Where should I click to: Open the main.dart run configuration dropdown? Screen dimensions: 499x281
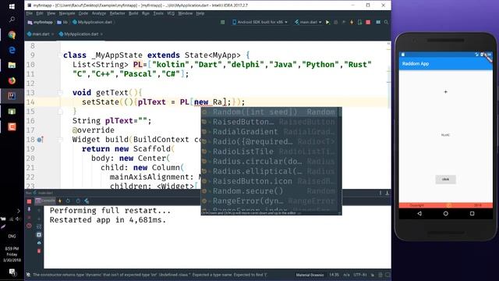tap(308, 23)
